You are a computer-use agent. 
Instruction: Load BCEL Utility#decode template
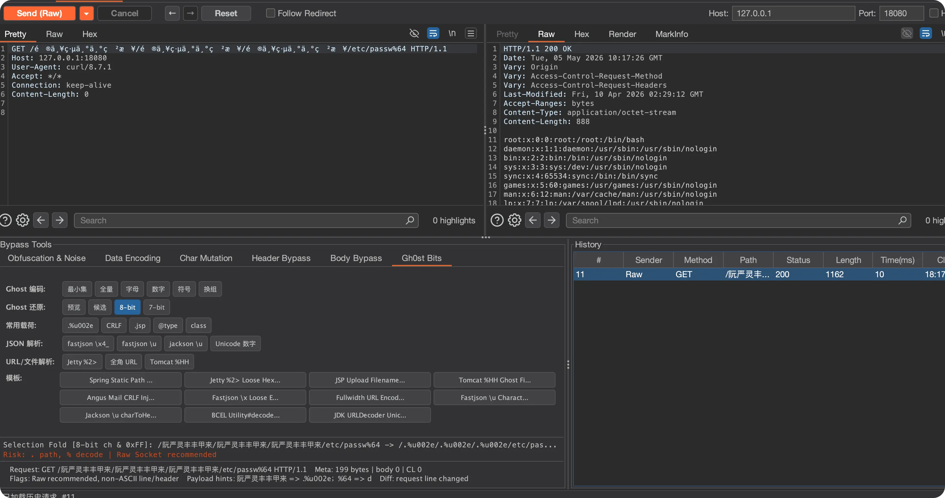coord(245,415)
